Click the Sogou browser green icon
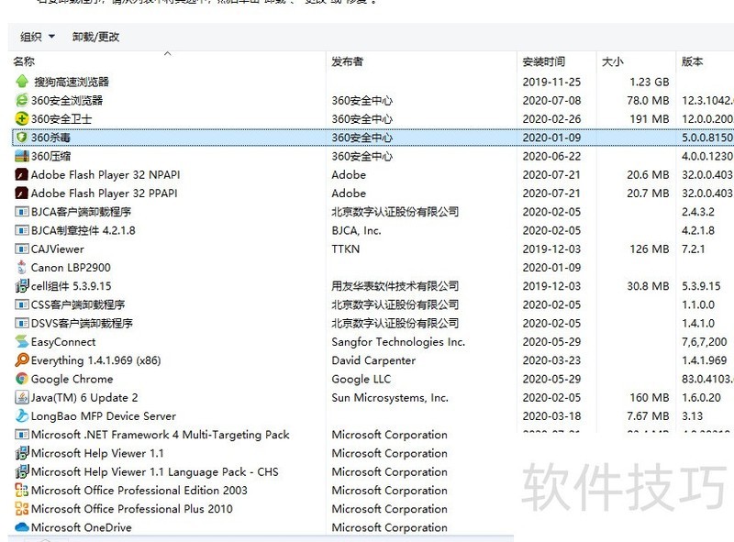This screenshot has width=734, height=542. coord(22,82)
